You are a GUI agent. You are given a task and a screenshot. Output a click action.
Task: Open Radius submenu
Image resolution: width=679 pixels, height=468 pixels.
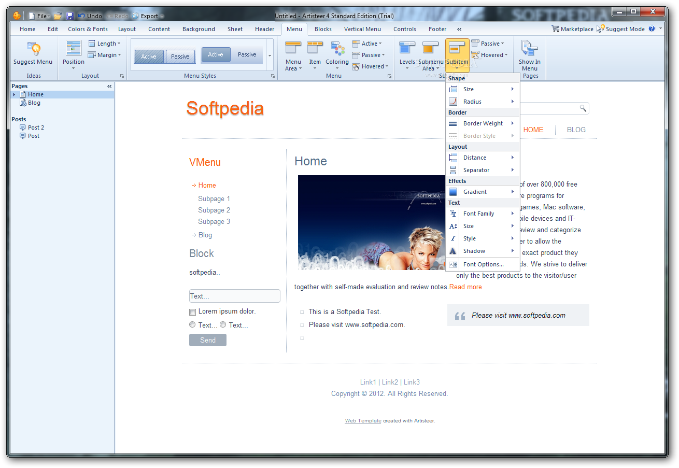tap(483, 102)
